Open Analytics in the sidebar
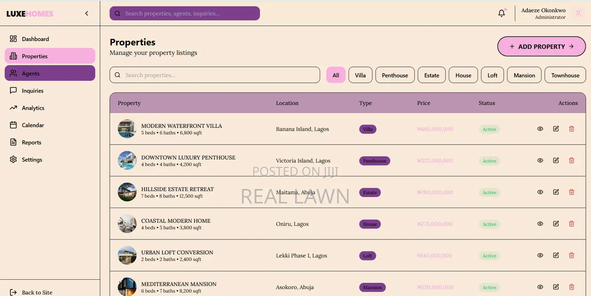 point(50,108)
